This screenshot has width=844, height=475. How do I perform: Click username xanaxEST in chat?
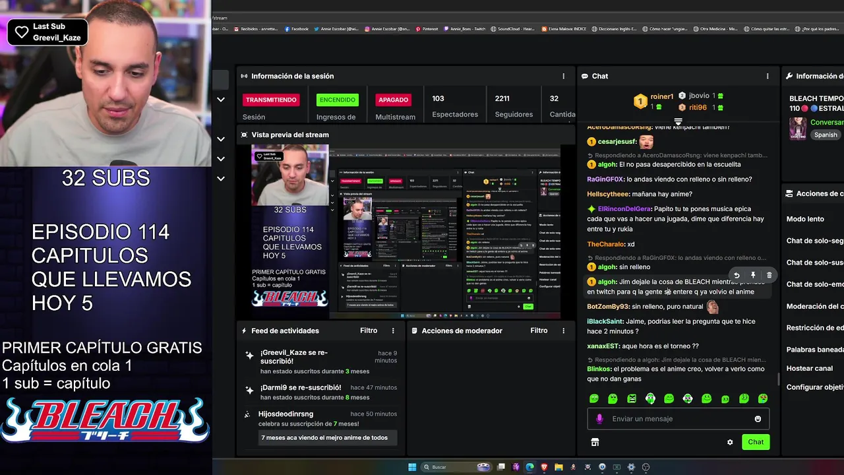coord(603,346)
